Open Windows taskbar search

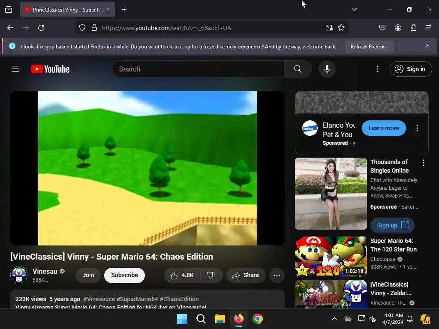(x=201, y=319)
